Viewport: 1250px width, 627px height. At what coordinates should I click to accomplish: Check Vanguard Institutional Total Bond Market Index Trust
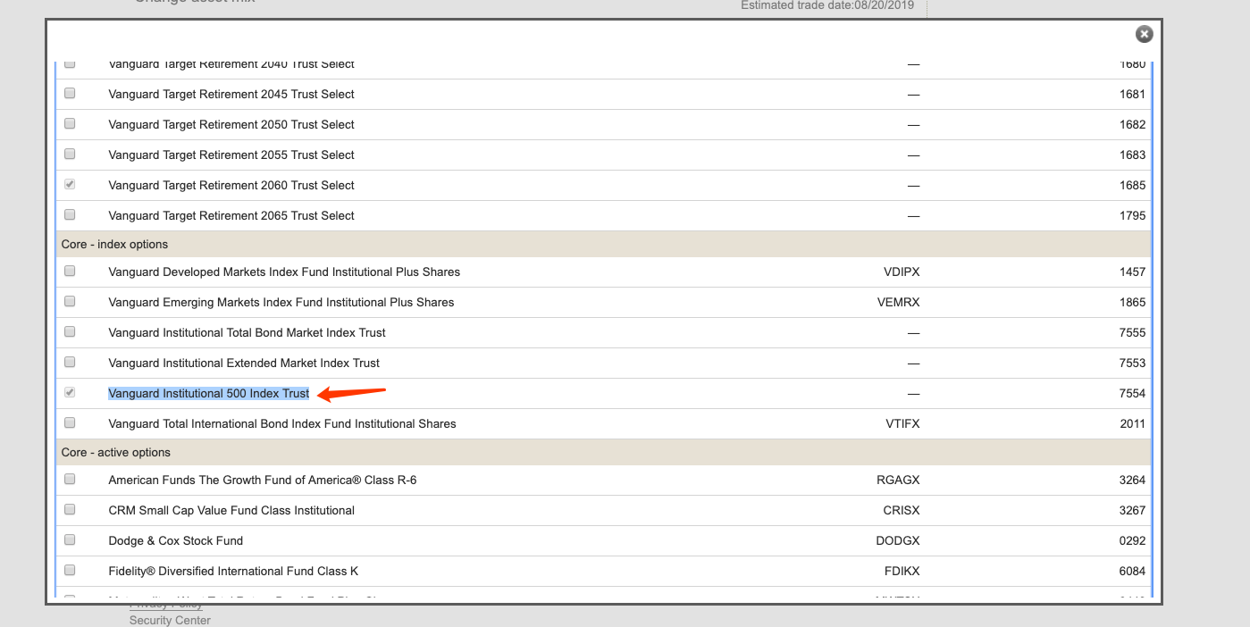[70, 331]
